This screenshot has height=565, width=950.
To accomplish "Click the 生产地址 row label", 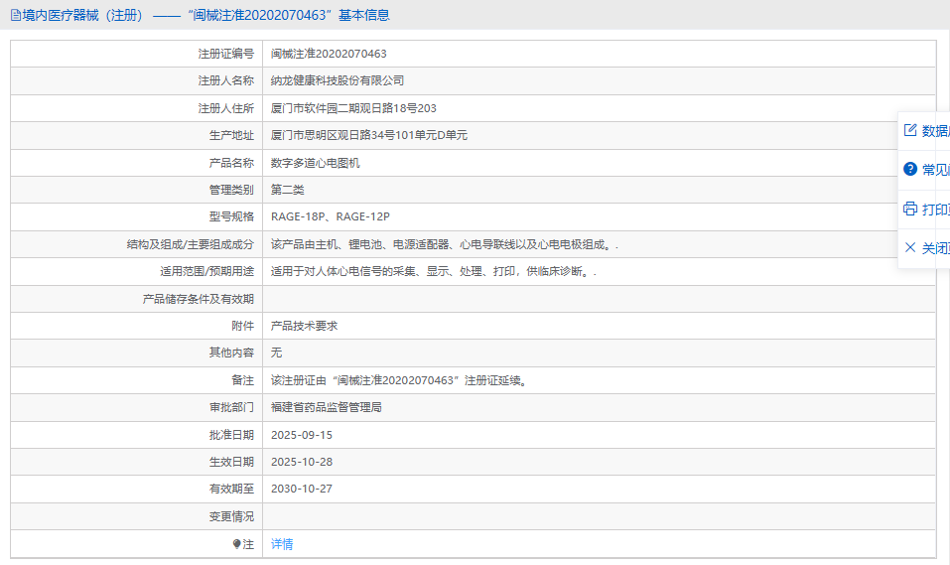I will click(x=231, y=135).
